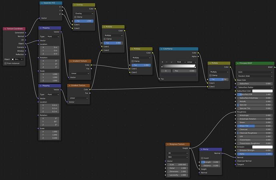Image resolution: width=276 pixels, height=180 pixels.
Task: Click the Principled BSDF Tangent input socket
Action: [236, 164]
